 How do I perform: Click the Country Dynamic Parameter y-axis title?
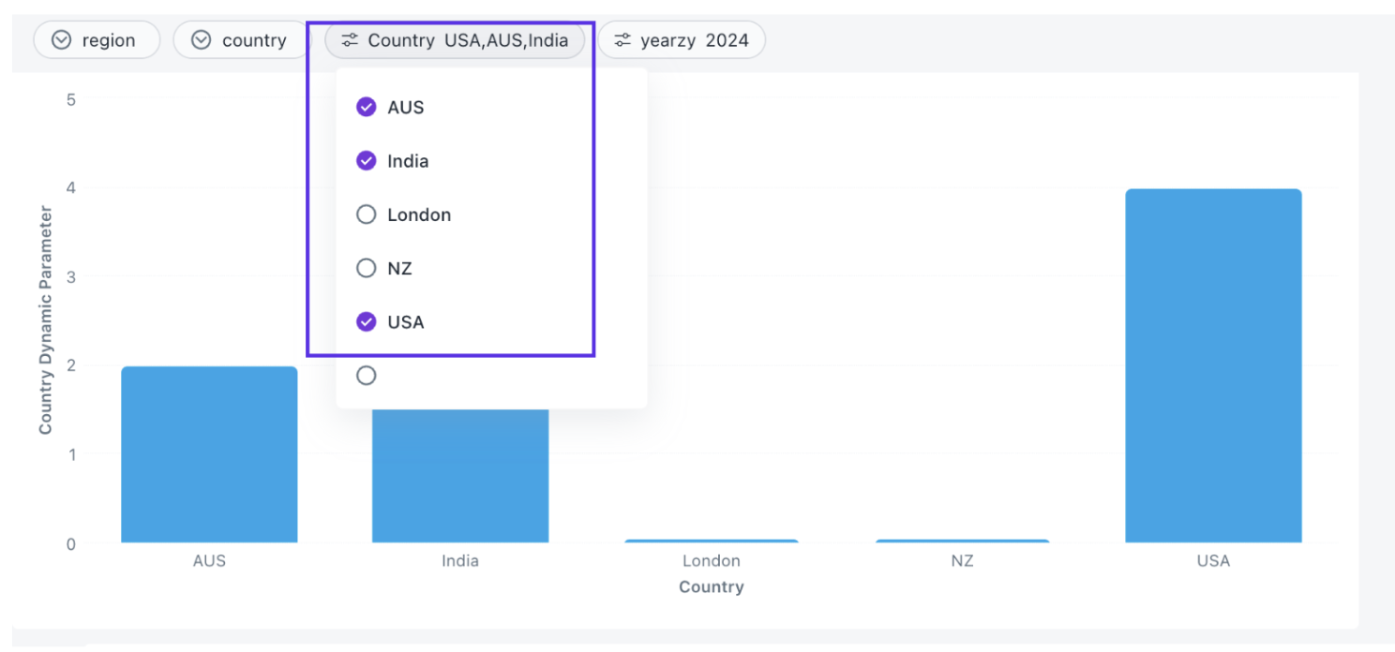45,319
